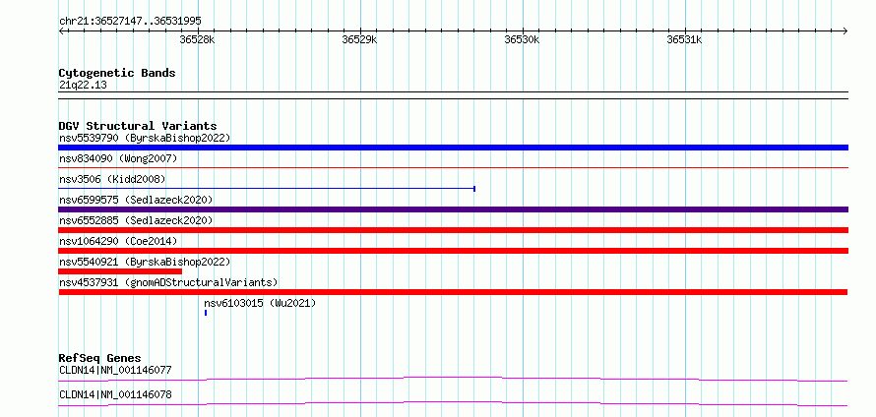
Task: Click the 36529k ruler tick label
Action: [360, 40]
